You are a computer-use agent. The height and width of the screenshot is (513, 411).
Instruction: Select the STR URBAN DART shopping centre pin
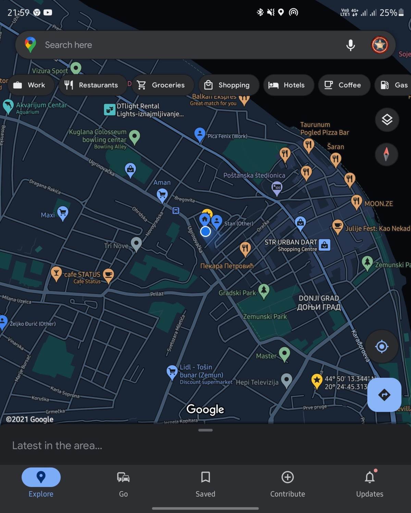(324, 244)
